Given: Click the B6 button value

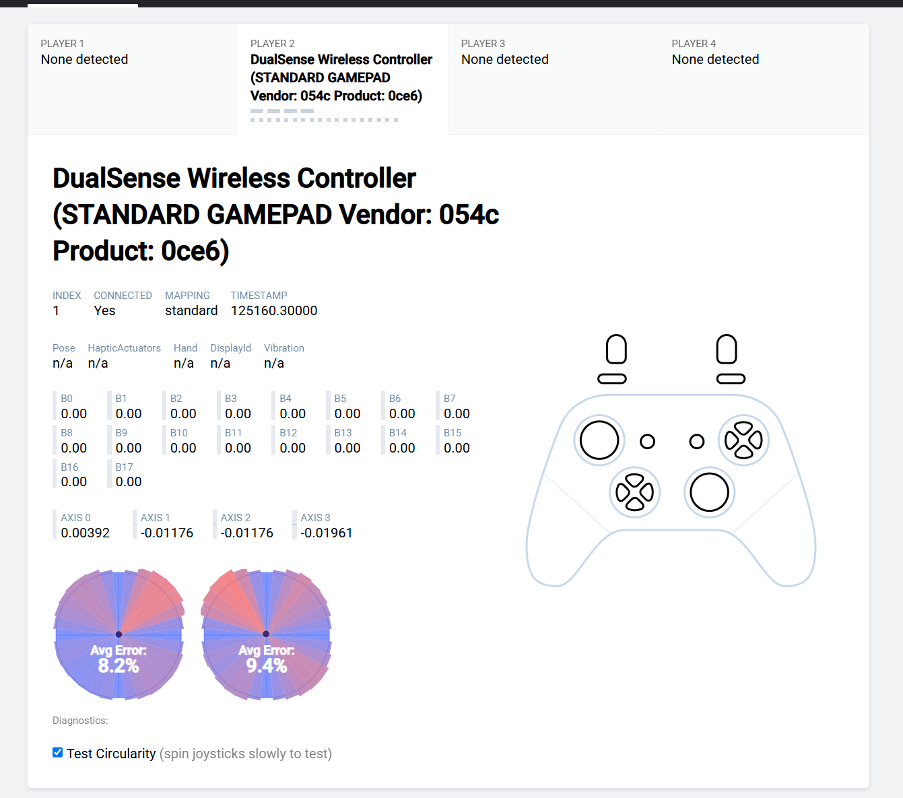Looking at the screenshot, I should tap(402, 413).
